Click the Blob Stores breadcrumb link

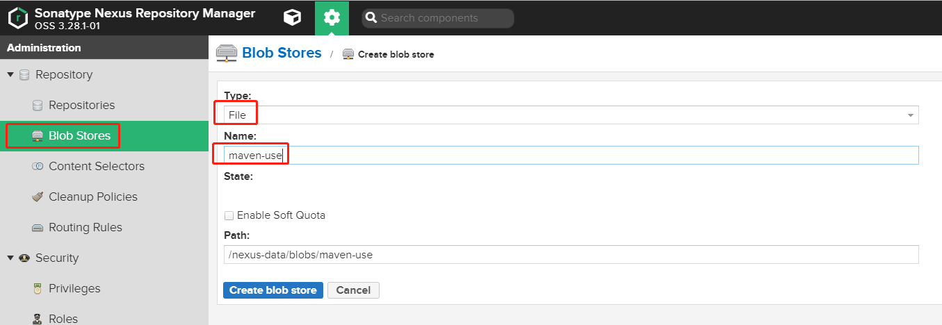coord(282,53)
